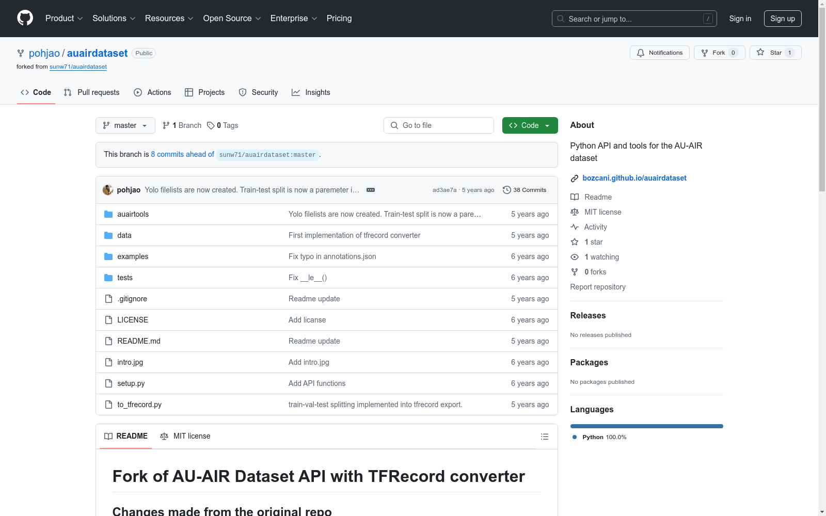Open the 8 commits ahead of link
This screenshot has height=516, width=826.
pyautogui.click(x=182, y=154)
